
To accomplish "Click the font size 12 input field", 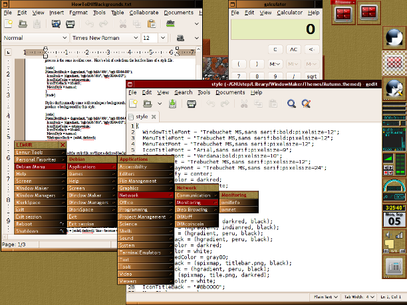I will pos(150,38).
